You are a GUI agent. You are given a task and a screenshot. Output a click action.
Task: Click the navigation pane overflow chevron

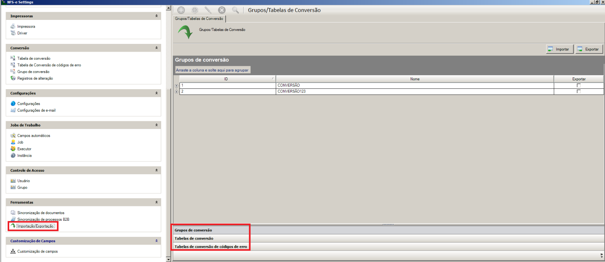click(602, 255)
